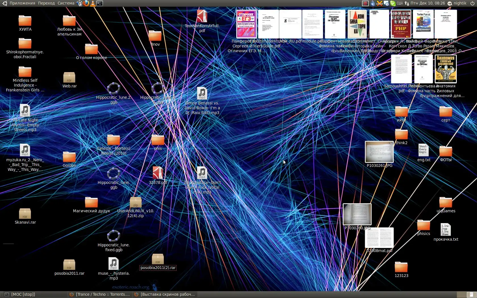Viewport: 477px width, 298px height.
Task: Switch keyboard layout via США indicator
Action: [400, 3]
